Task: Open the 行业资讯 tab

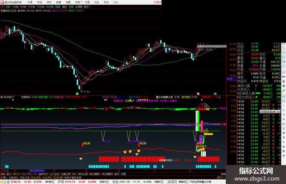Action: click(x=47, y=177)
